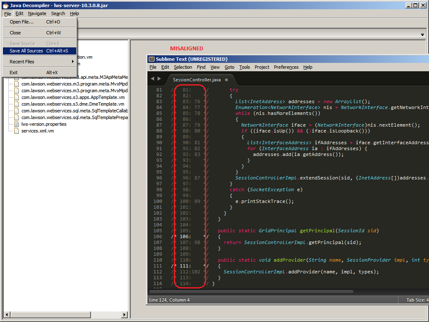This screenshot has height=322, width=429.
Task: Click the Sublime Text title bar icon
Action: click(151, 59)
